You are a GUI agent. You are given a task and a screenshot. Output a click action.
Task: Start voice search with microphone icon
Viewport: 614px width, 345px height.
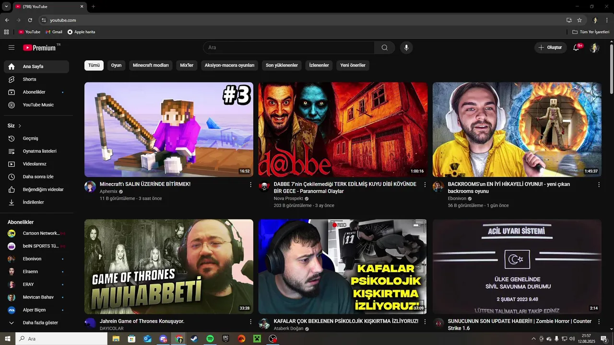(406, 47)
